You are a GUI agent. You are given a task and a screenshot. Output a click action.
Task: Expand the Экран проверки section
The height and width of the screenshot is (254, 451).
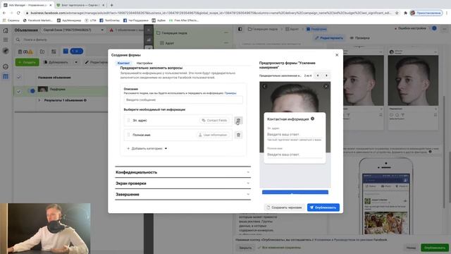183,183
